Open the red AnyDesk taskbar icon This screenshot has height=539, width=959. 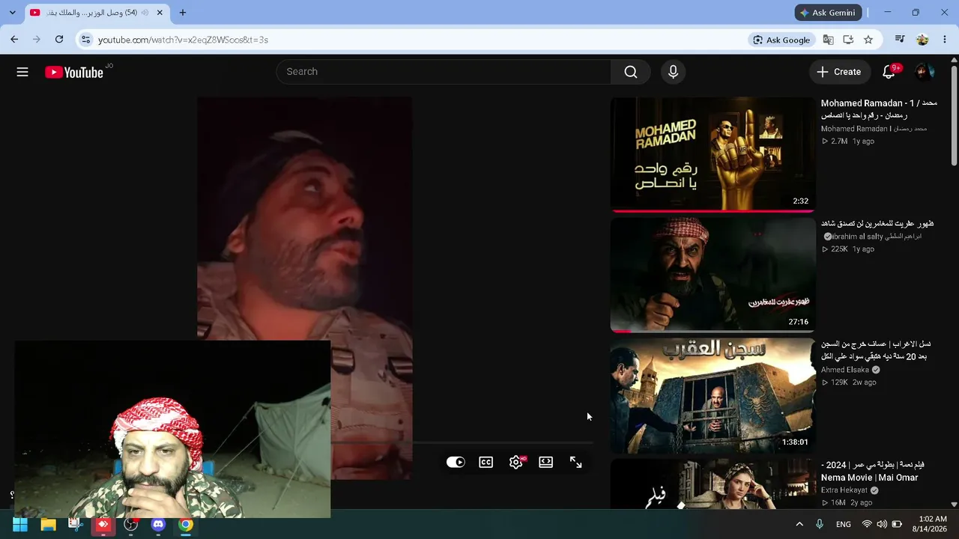point(103,525)
